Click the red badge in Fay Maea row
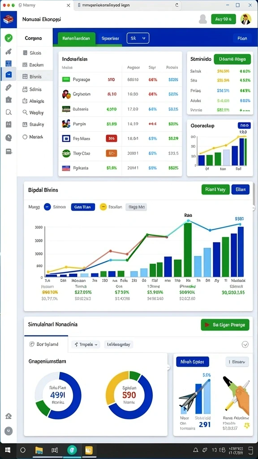 (112, 138)
